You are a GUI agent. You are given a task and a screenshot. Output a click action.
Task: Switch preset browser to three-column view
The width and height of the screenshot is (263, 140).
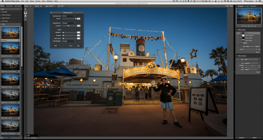[x=7, y=138]
